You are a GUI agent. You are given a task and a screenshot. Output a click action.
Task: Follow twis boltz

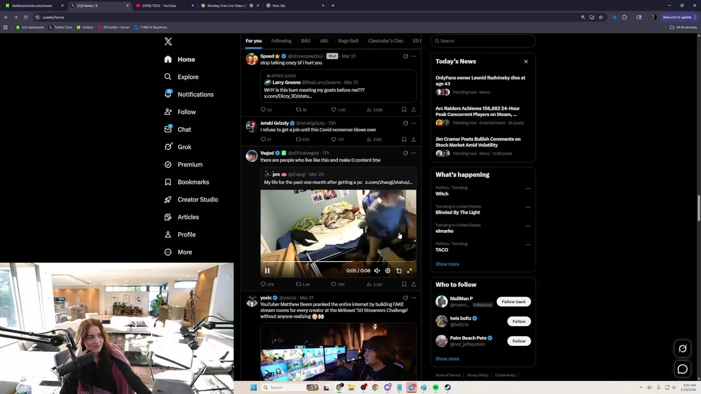point(519,321)
